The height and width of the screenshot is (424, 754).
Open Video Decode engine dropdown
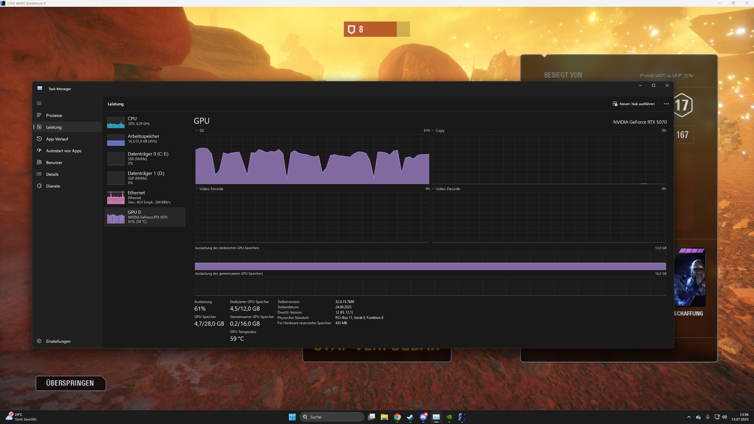(x=446, y=189)
